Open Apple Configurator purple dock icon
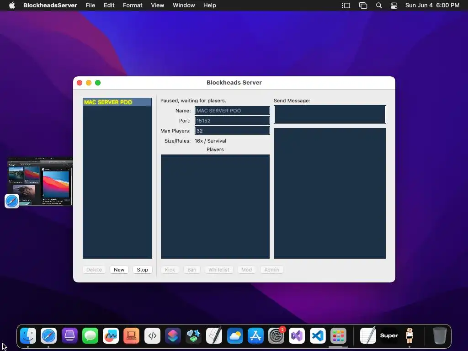The height and width of the screenshot is (351, 468). click(x=69, y=335)
